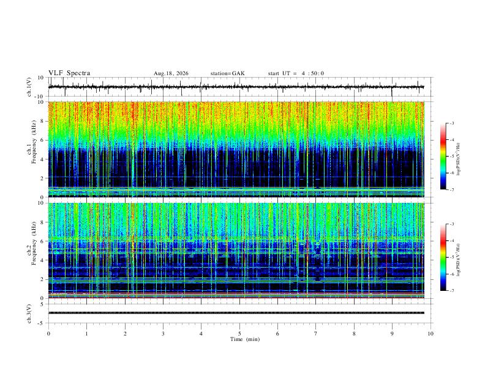
Task: Click the Aug.18, 2026 date label
Action: tap(171, 73)
